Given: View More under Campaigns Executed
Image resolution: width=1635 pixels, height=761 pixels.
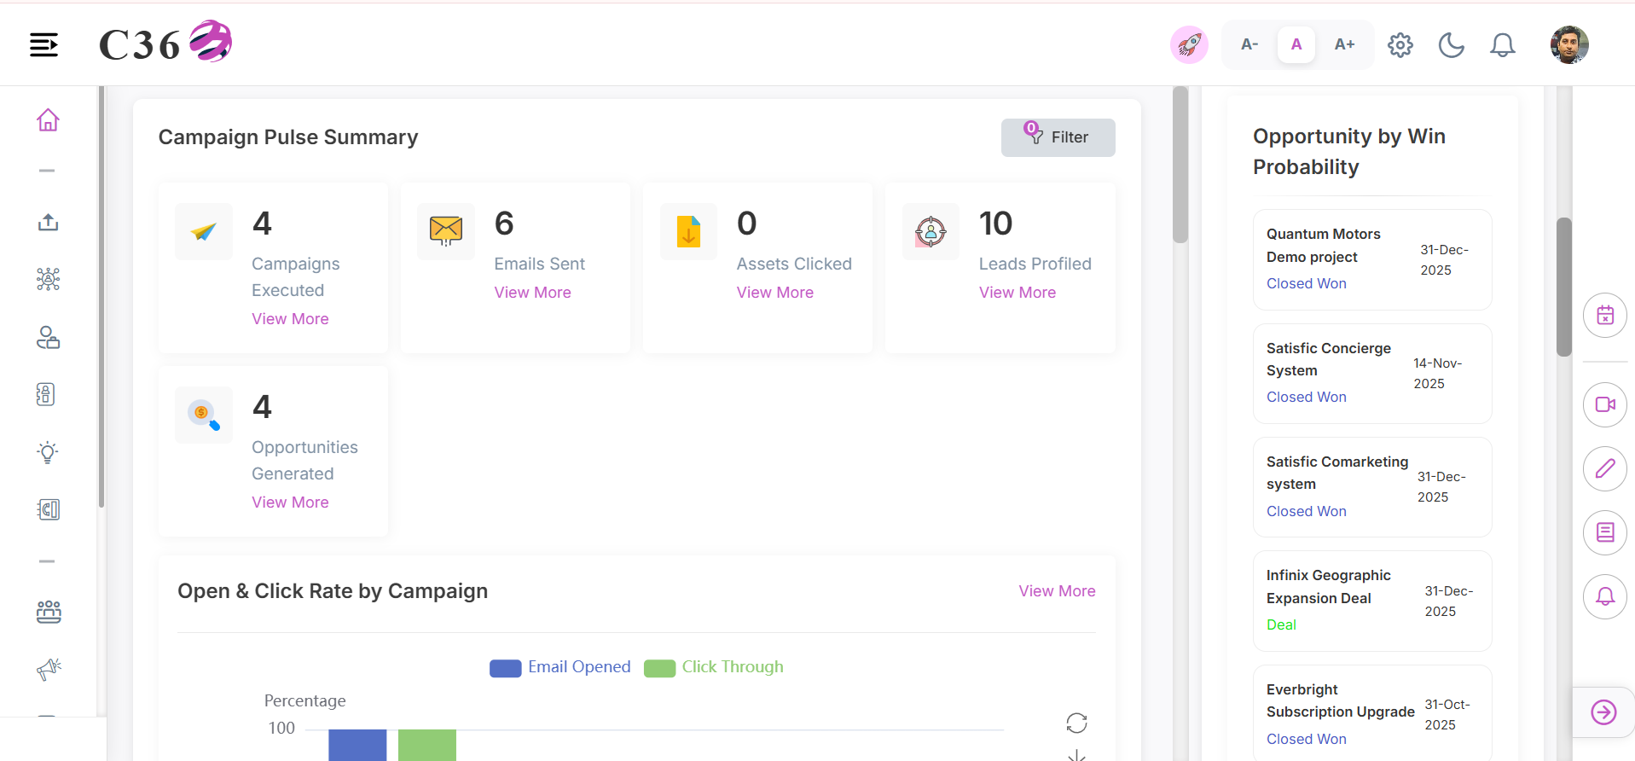Looking at the screenshot, I should point(290,318).
